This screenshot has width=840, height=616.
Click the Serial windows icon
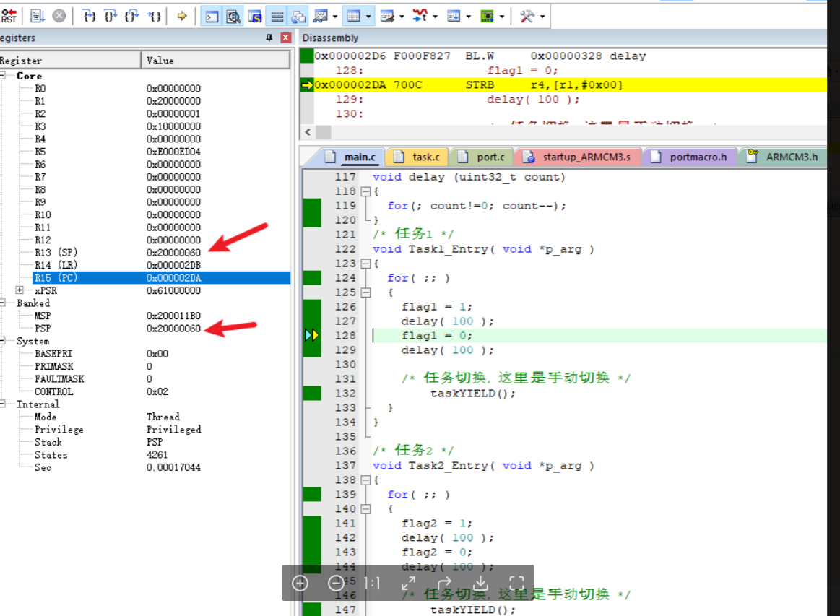387,17
